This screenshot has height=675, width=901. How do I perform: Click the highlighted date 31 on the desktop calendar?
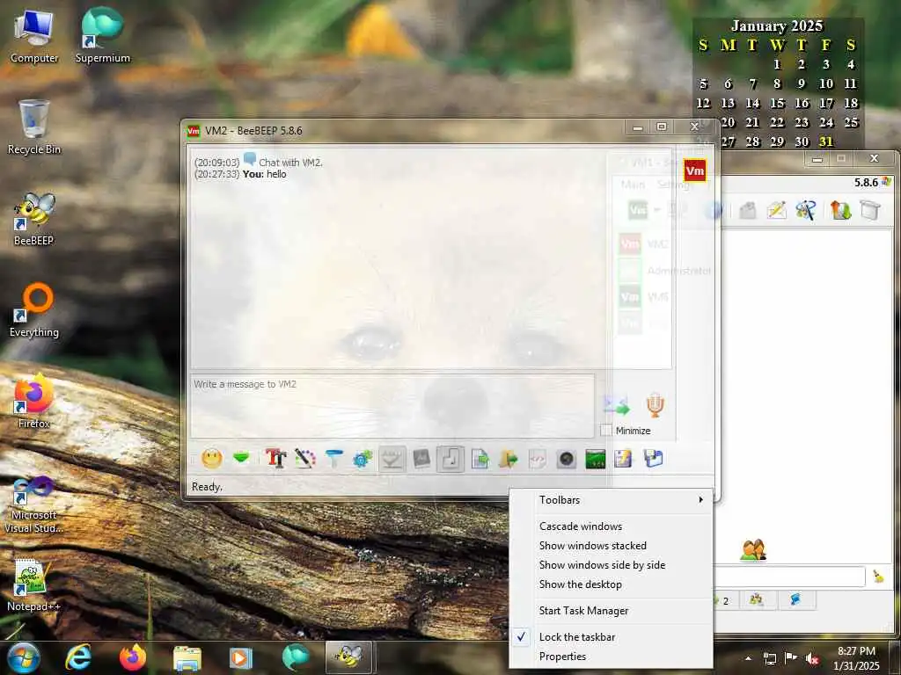(x=825, y=142)
